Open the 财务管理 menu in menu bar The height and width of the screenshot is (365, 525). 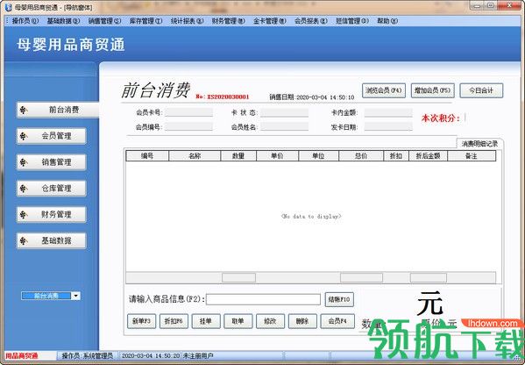229,21
